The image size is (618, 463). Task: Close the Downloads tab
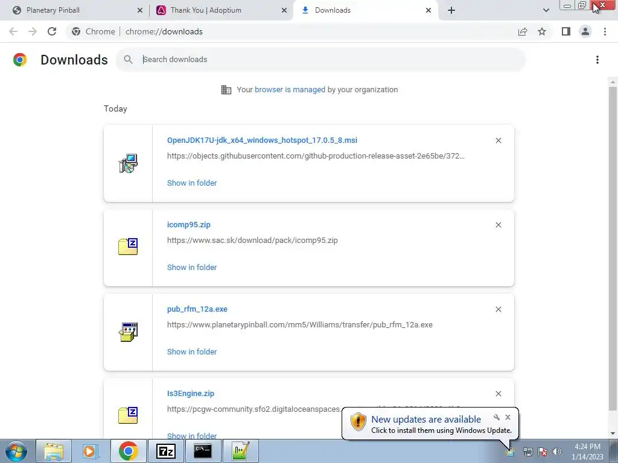click(428, 10)
